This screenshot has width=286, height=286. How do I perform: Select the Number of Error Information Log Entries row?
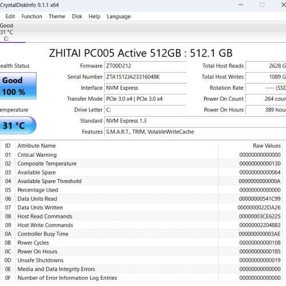(x=141, y=278)
